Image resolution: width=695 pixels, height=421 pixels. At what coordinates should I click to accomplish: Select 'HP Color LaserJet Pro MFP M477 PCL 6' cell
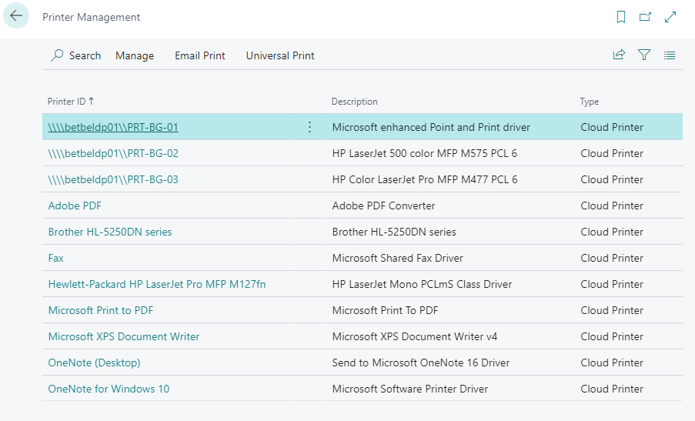tap(425, 179)
